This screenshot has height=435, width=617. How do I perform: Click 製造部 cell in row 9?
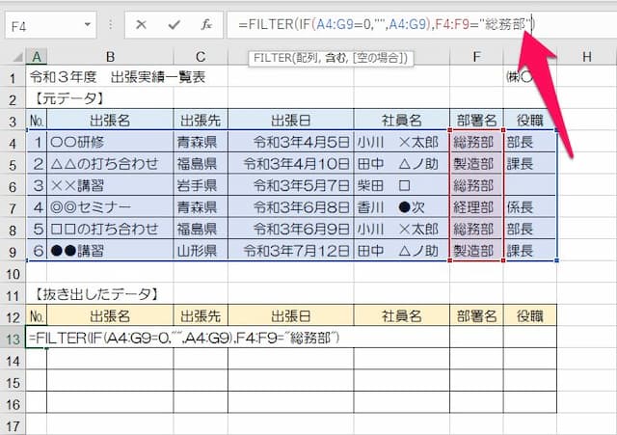(x=476, y=251)
